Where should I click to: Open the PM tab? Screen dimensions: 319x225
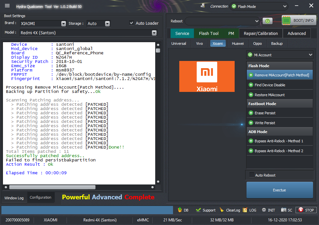click(x=231, y=33)
